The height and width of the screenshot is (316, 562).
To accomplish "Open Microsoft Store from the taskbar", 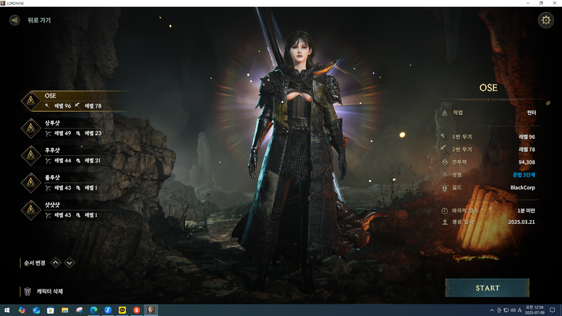I will coord(51,310).
